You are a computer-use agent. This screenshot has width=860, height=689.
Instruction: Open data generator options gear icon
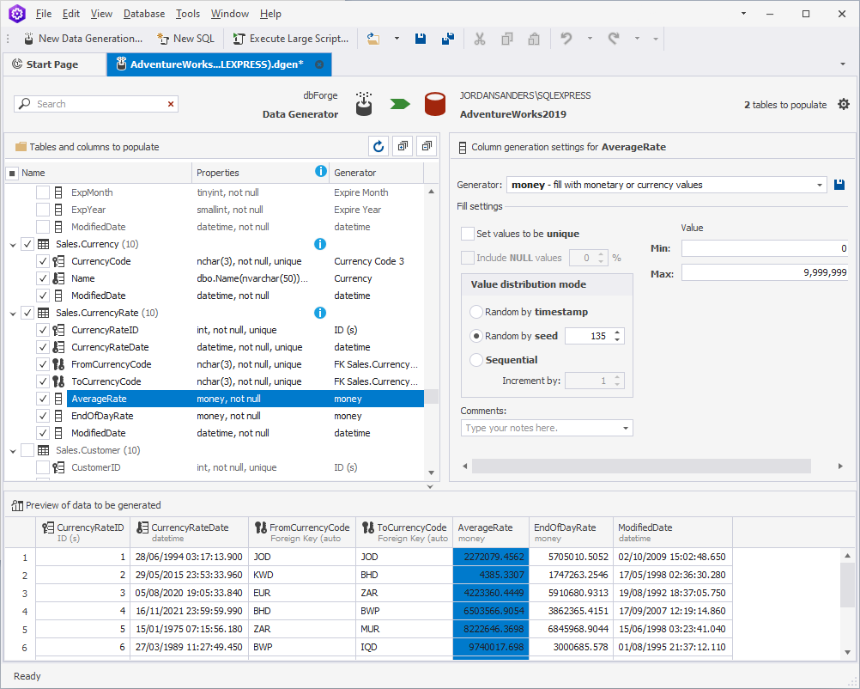click(x=844, y=104)
